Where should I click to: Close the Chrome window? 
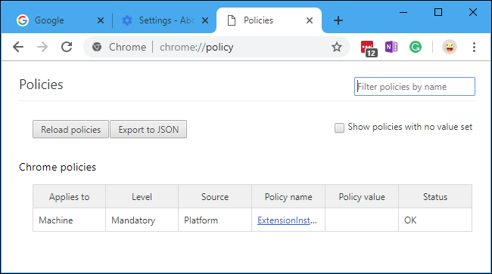pos(473,13)
